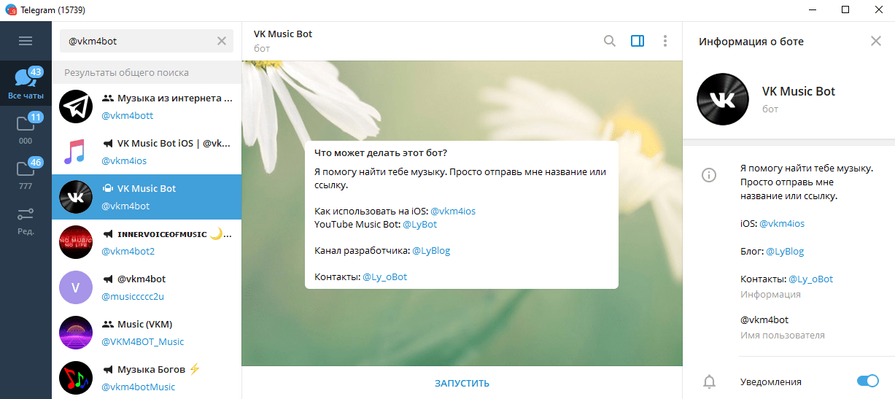Edit chat folders via Ред. icon
This screenshot has height=399, width=895.
point(26,219)
